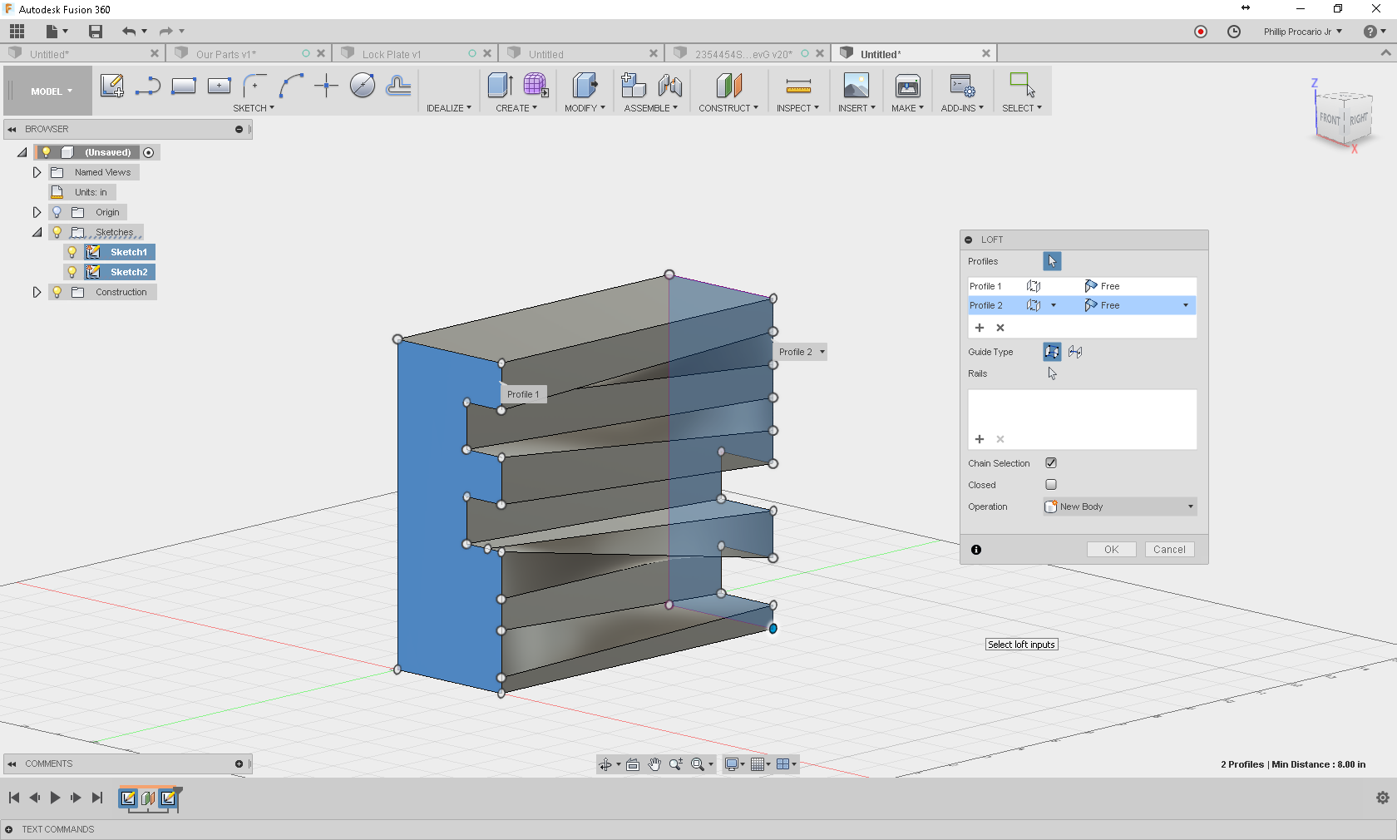Screen dimensions: 1397x840
Task: Cancel the Loft dialog
Action: pos(1169,550)
